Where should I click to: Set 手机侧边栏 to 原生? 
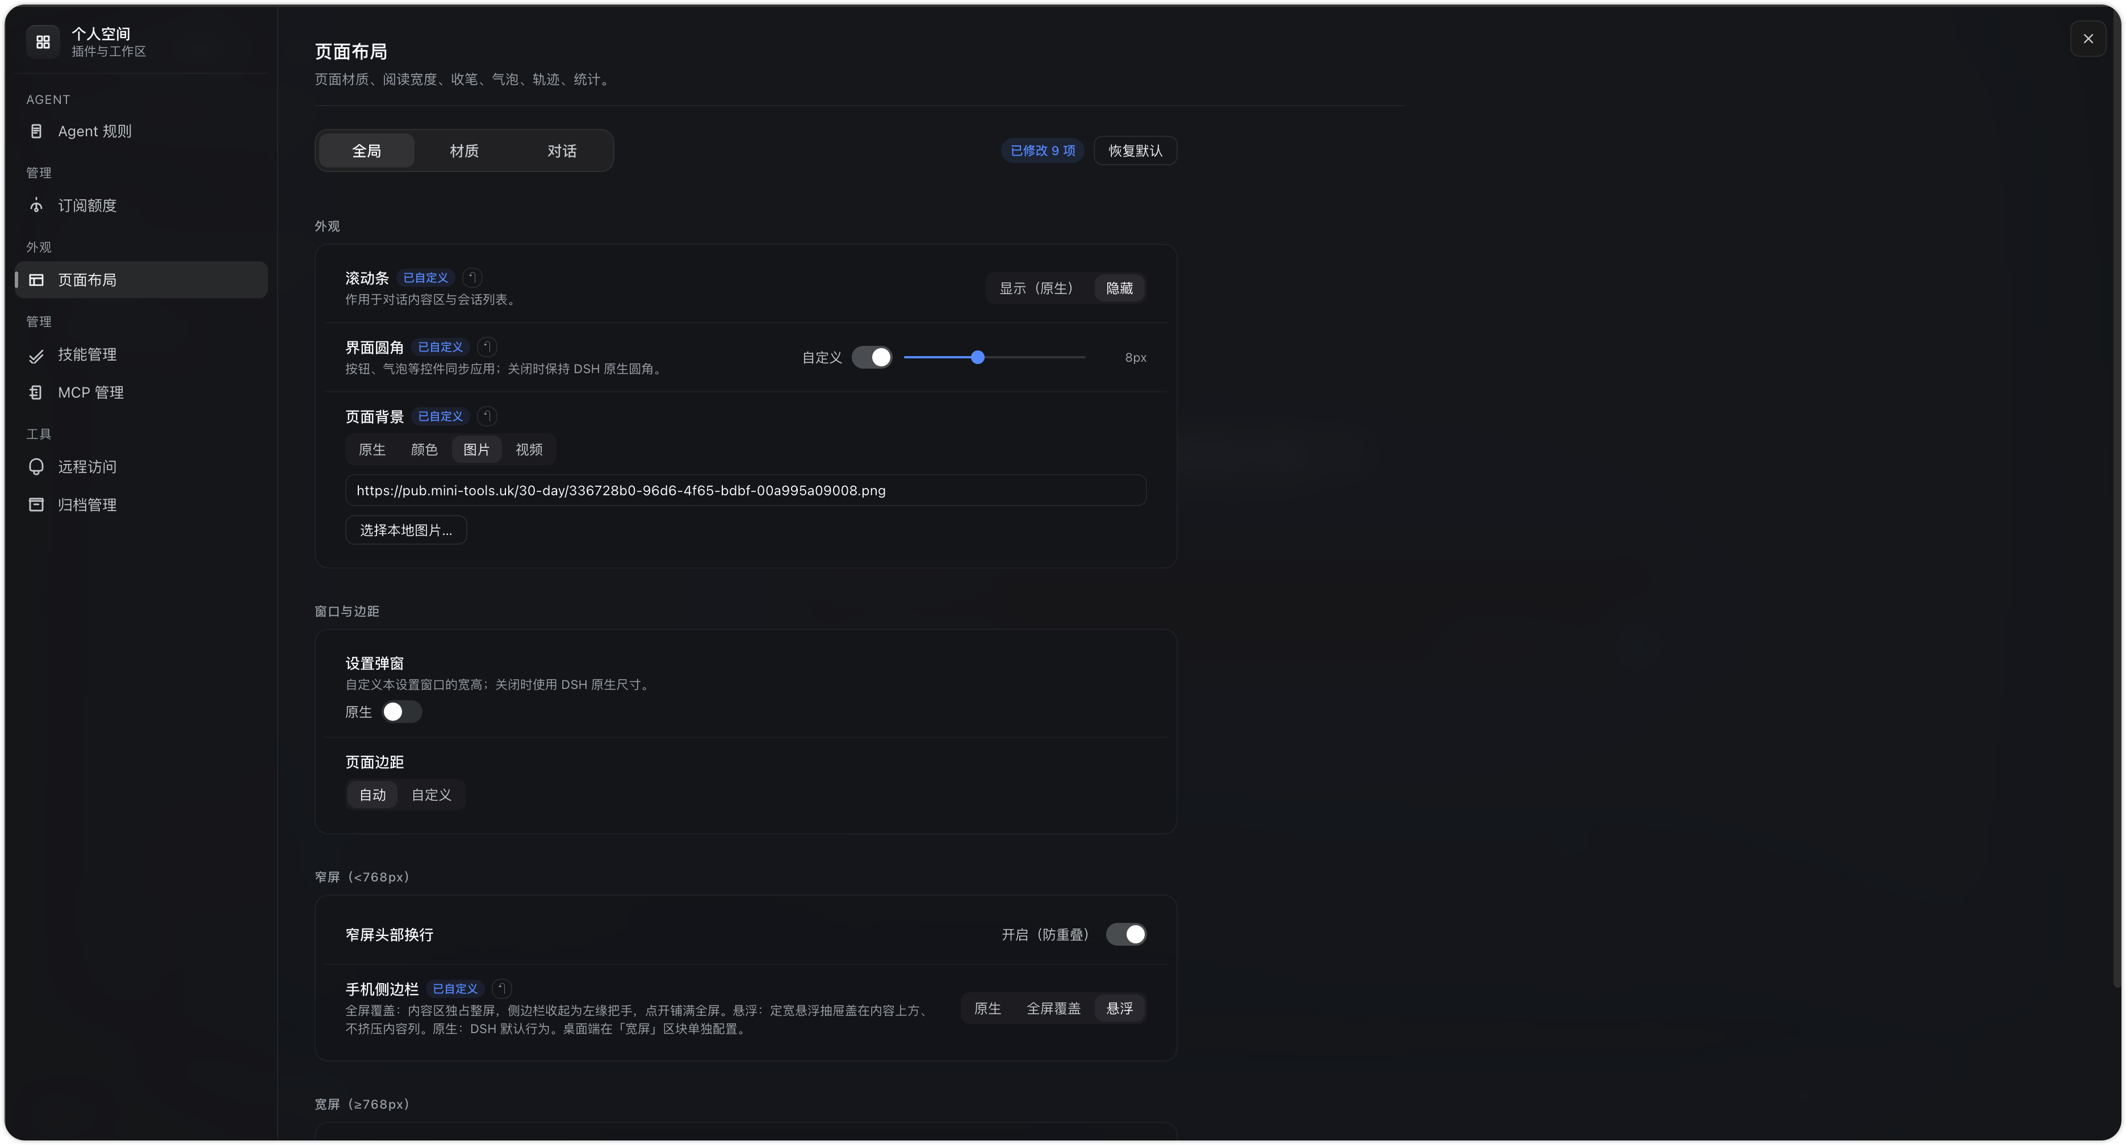(x=987, y=1009)
